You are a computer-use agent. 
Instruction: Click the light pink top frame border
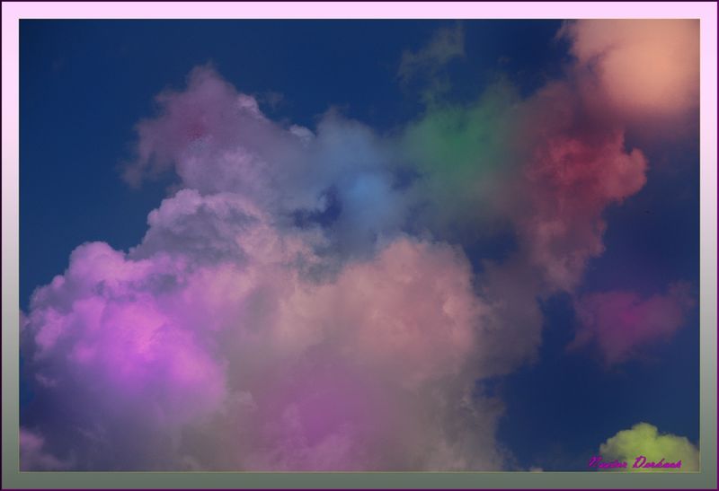(x=359, y=9)
